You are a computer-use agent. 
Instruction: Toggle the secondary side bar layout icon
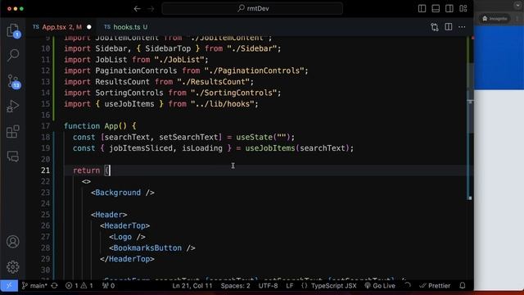pyautogui.click(x=449, y=9)
